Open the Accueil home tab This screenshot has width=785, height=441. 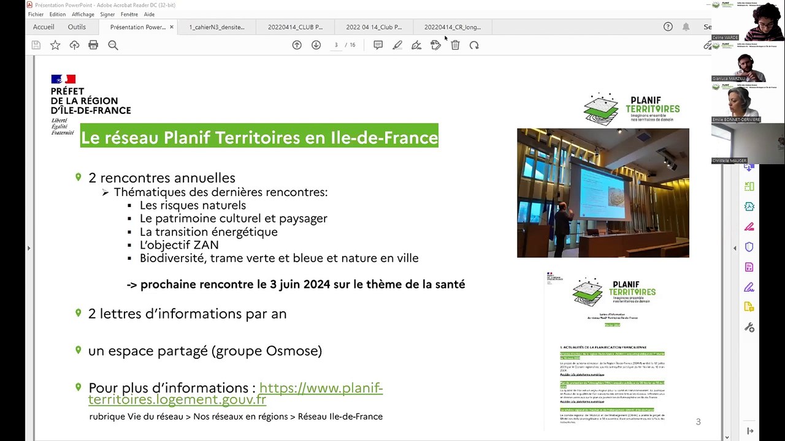pos(44,27)
